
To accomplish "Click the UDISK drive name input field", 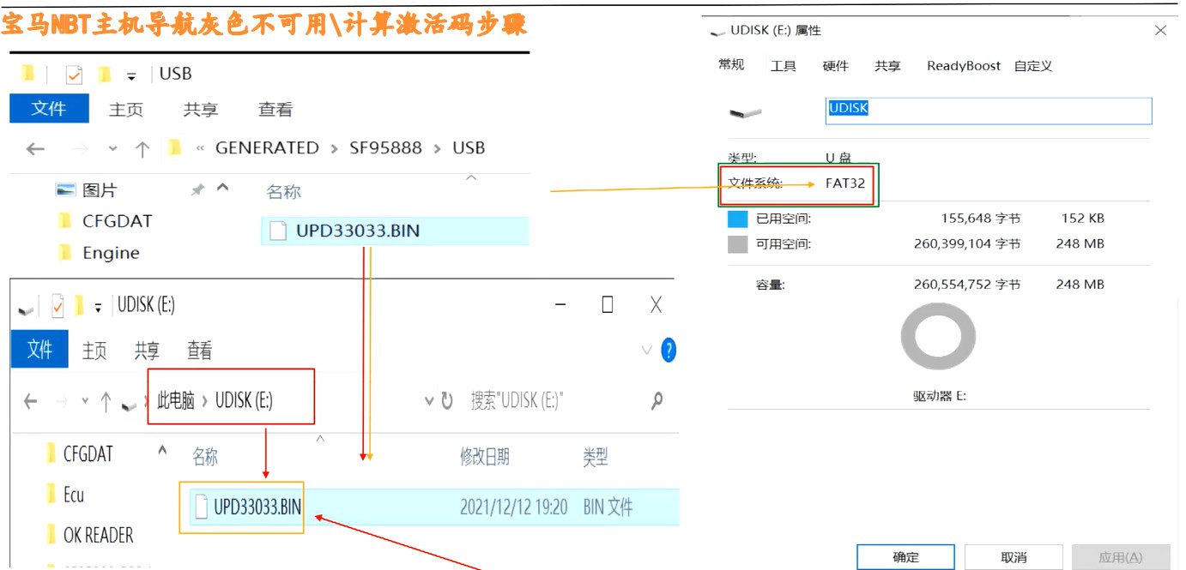I will (x=987, y=110).
